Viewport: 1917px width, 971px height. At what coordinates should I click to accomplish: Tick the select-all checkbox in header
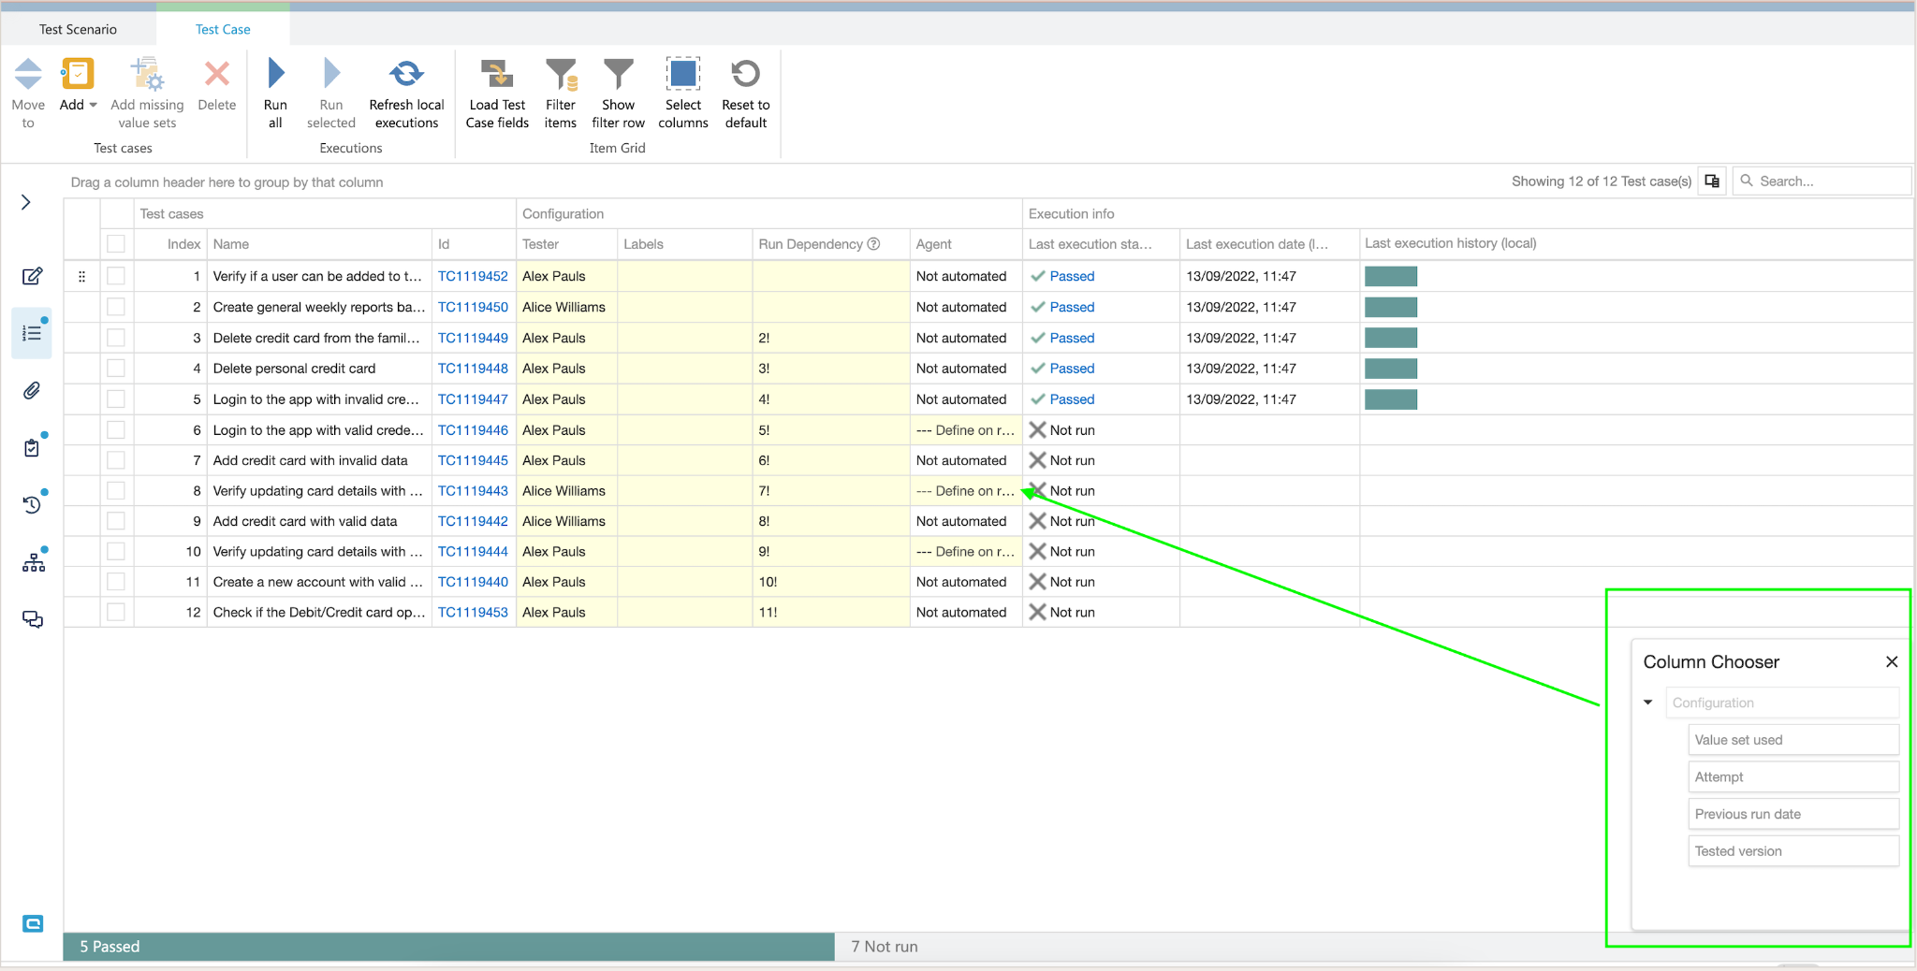click(116, 244)
